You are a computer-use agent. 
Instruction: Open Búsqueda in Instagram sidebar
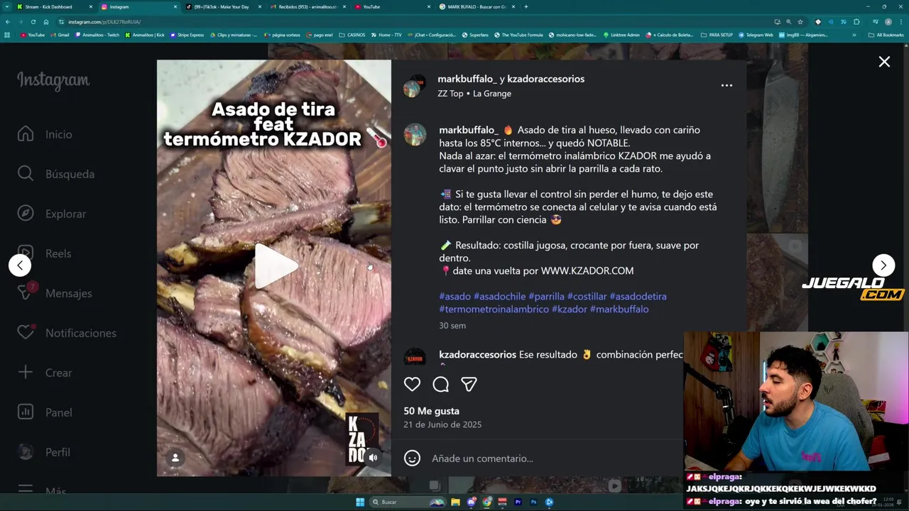(x=57, y=174)
